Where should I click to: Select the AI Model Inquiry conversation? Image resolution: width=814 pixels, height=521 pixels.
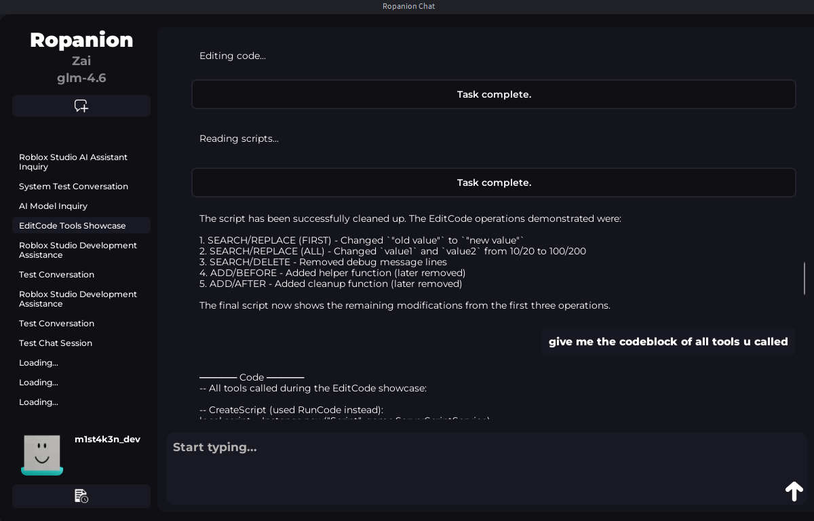pos(53,206)
